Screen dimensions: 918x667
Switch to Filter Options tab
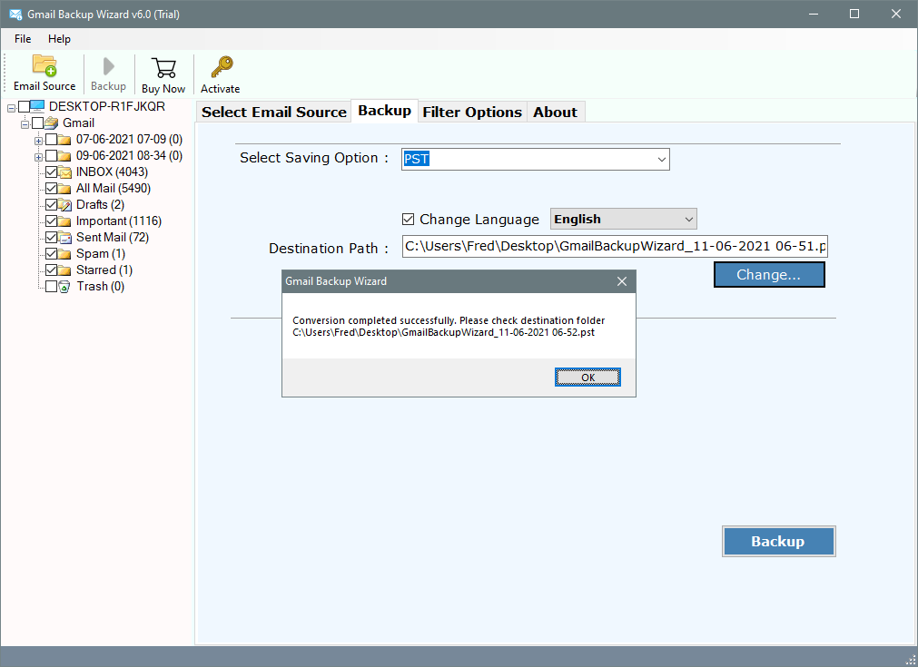point(472,112)
